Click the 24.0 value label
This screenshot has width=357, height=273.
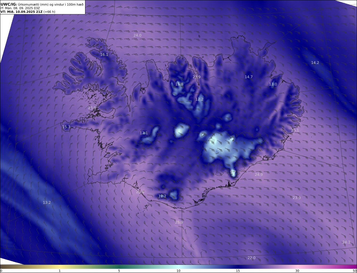coord(137,35)
